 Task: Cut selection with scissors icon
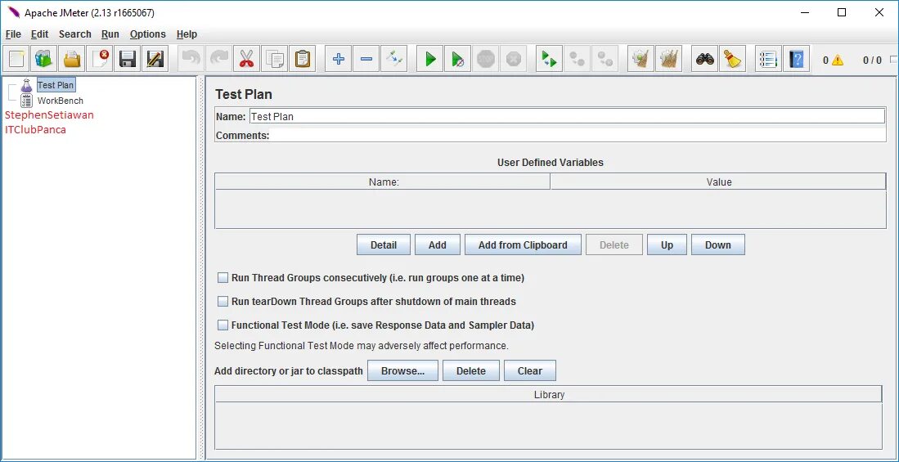(x=246, y=59)
